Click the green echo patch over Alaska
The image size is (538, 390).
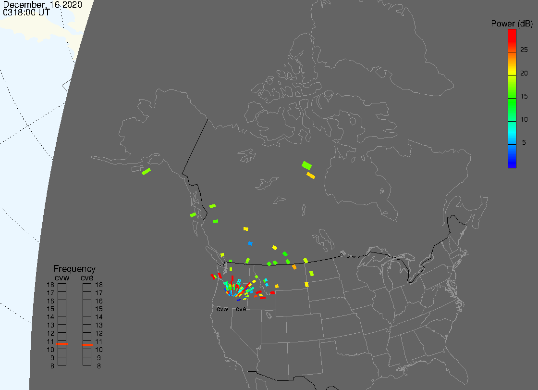pos(146,171)
